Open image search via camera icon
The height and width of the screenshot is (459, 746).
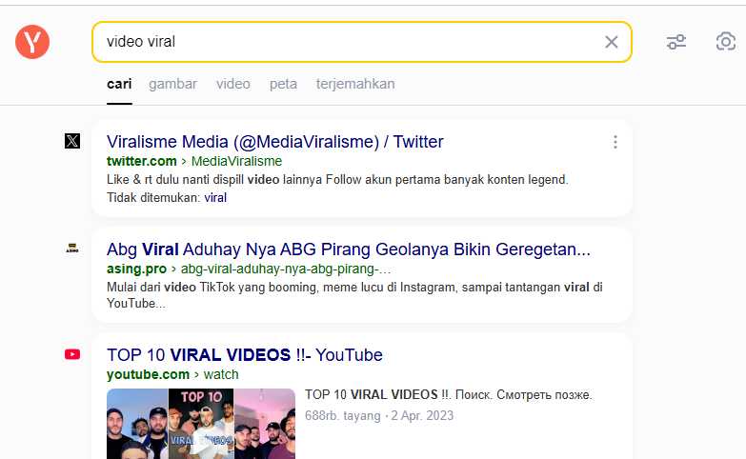(x=726, y=42)
